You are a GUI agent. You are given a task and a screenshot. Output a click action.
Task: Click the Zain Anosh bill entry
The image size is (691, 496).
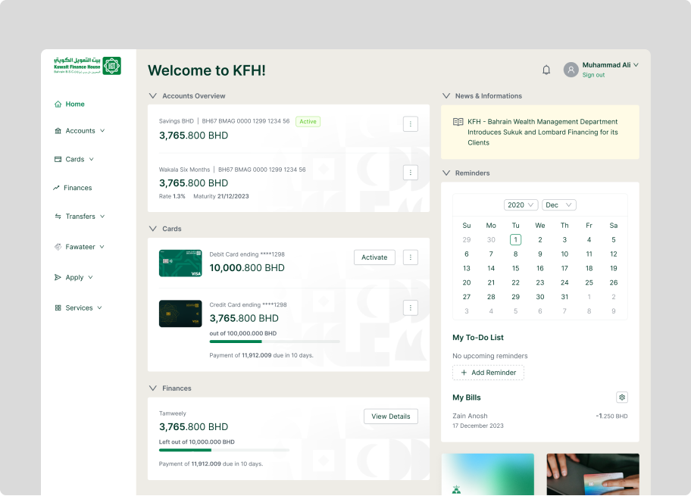(539, 420)
